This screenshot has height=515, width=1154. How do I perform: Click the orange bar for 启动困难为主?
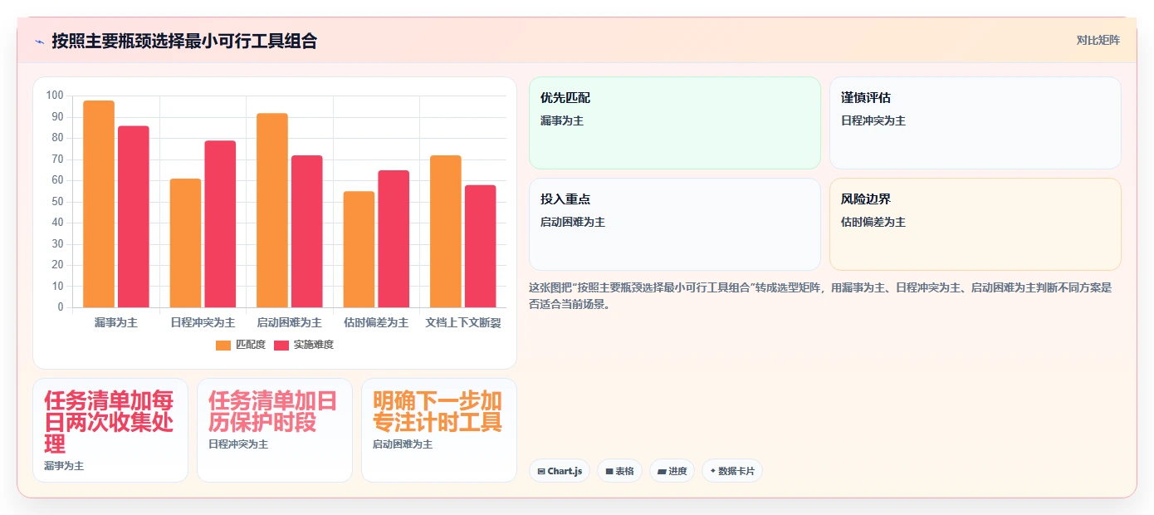(272, 210)
